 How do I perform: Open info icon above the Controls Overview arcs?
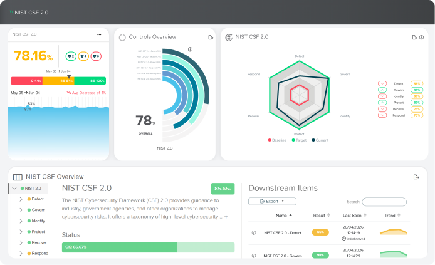pos(190,49)
